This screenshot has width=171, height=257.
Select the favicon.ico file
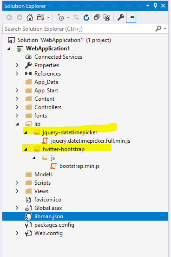pos(48,200)
